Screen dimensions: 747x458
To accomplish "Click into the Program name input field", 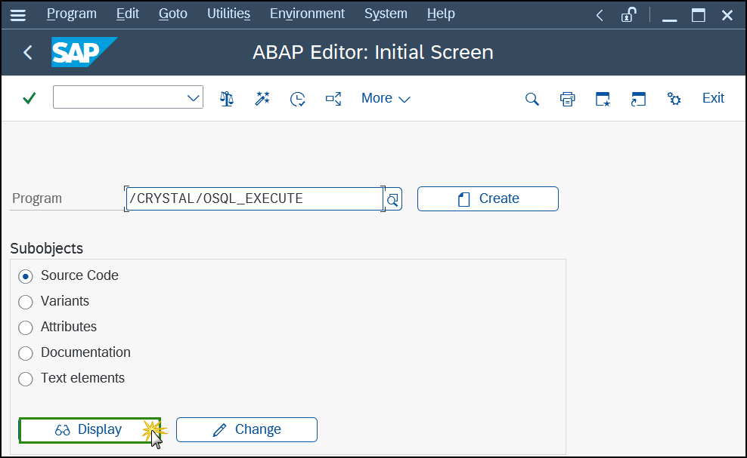I will (254, 198).
